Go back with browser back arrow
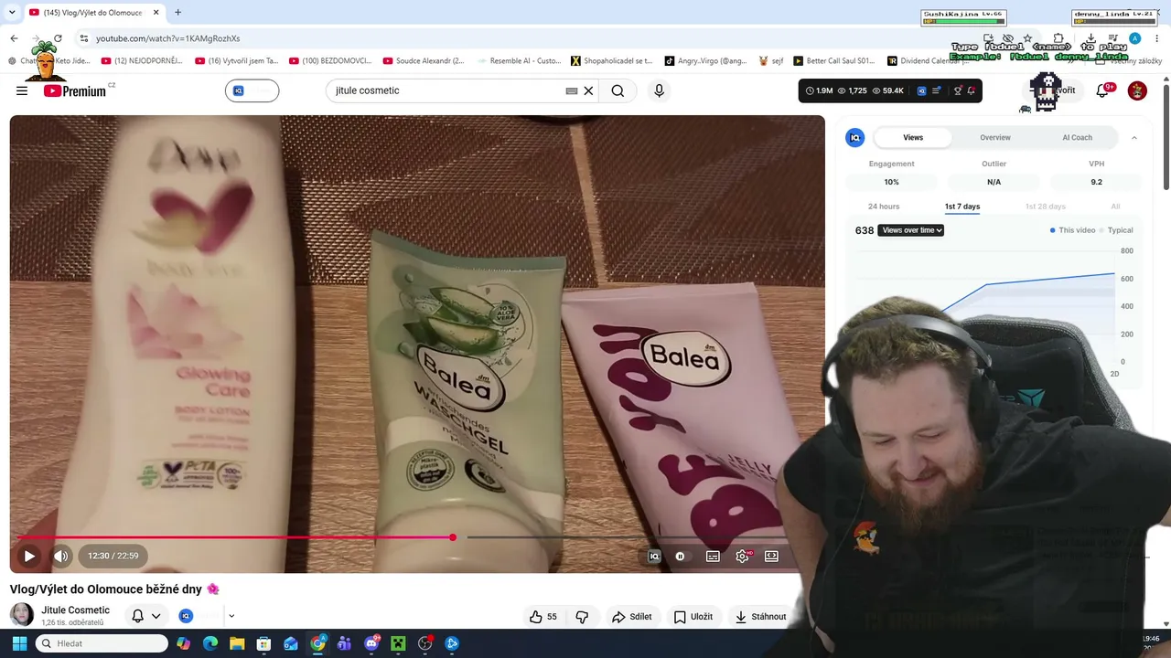The width and height of the screenshot is (1171, 658). 14,38
